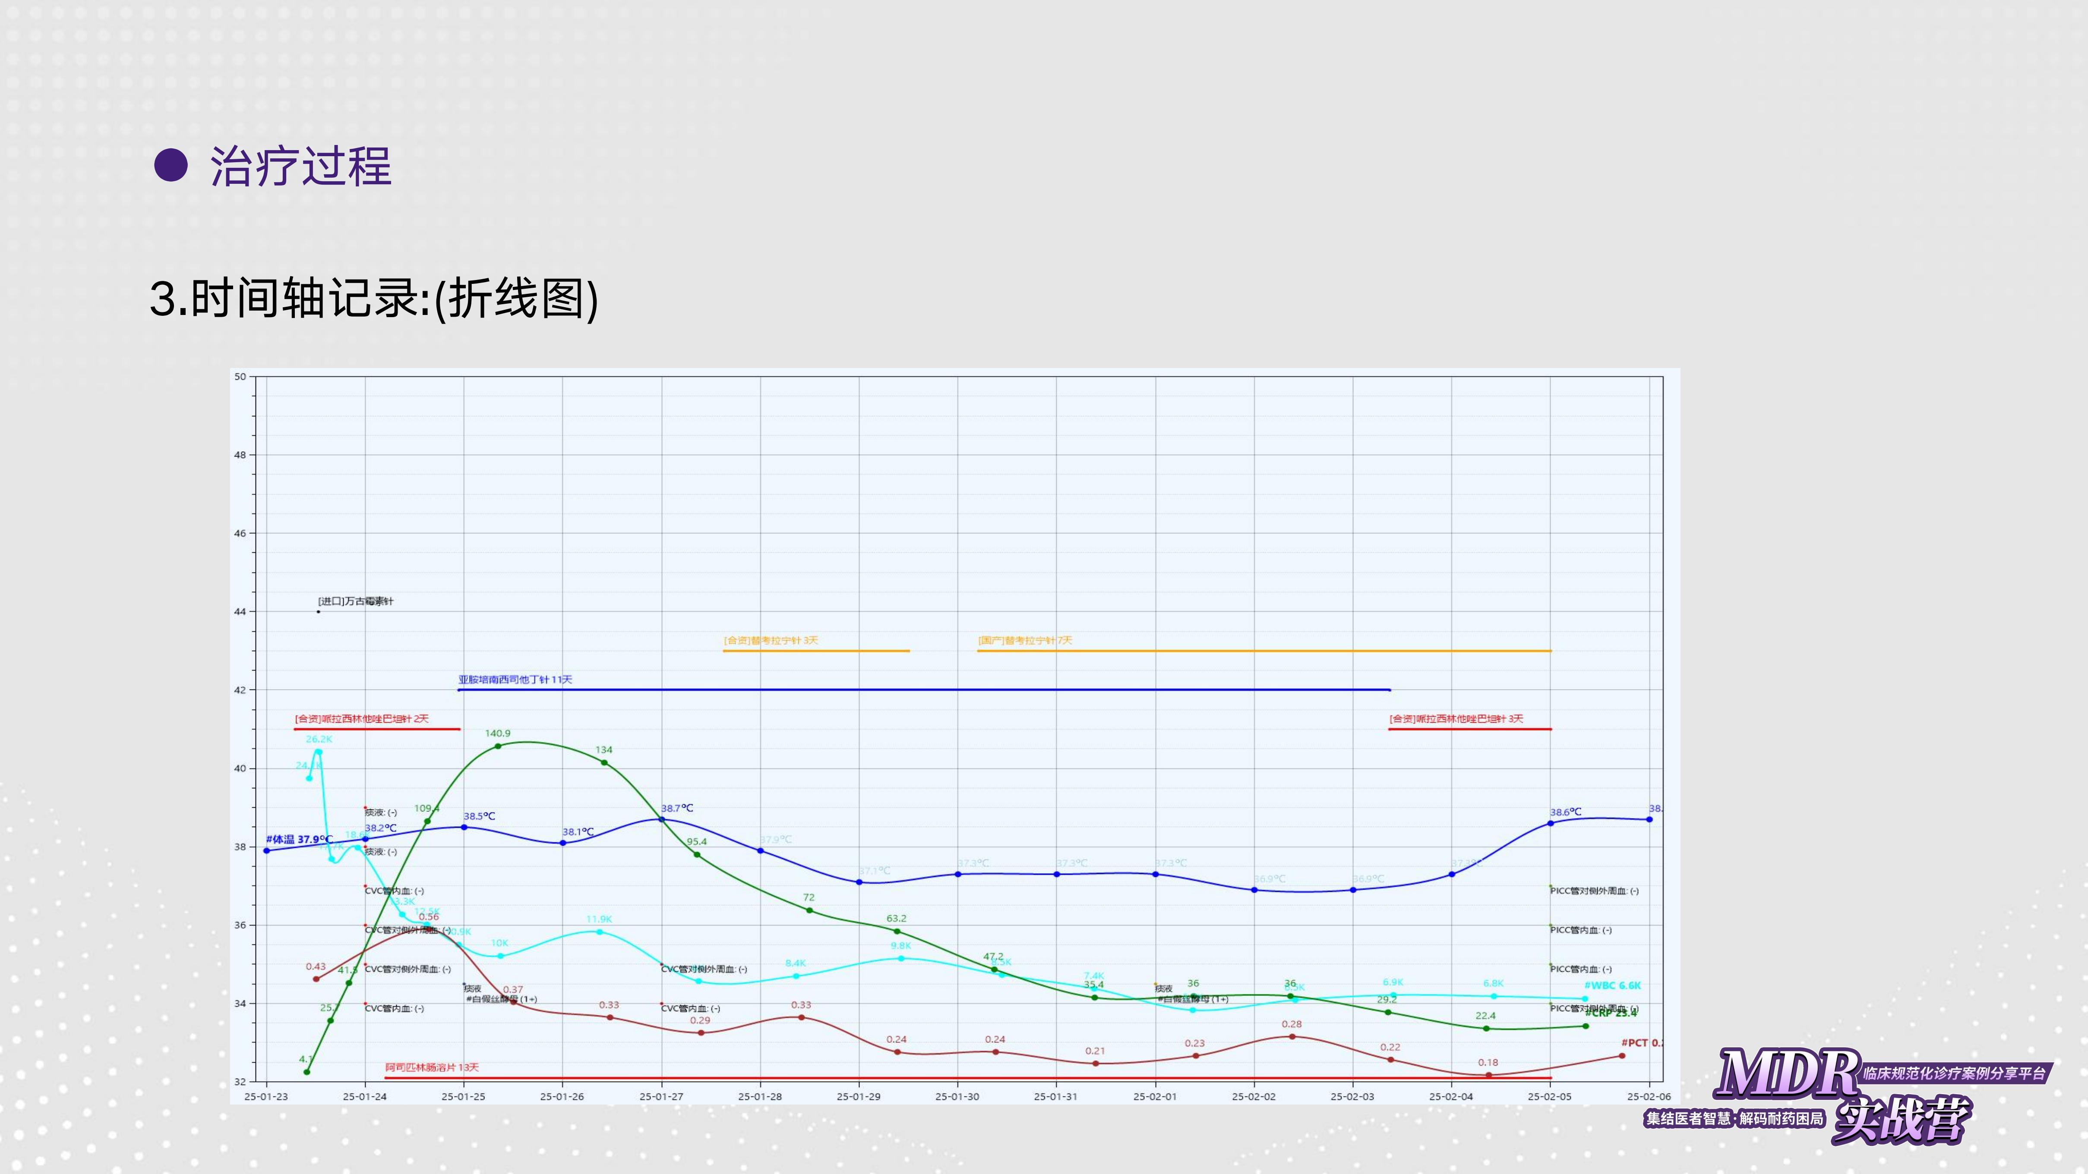
Task: Click the 11.9K WBC data point
Action: tap(600, 932)
